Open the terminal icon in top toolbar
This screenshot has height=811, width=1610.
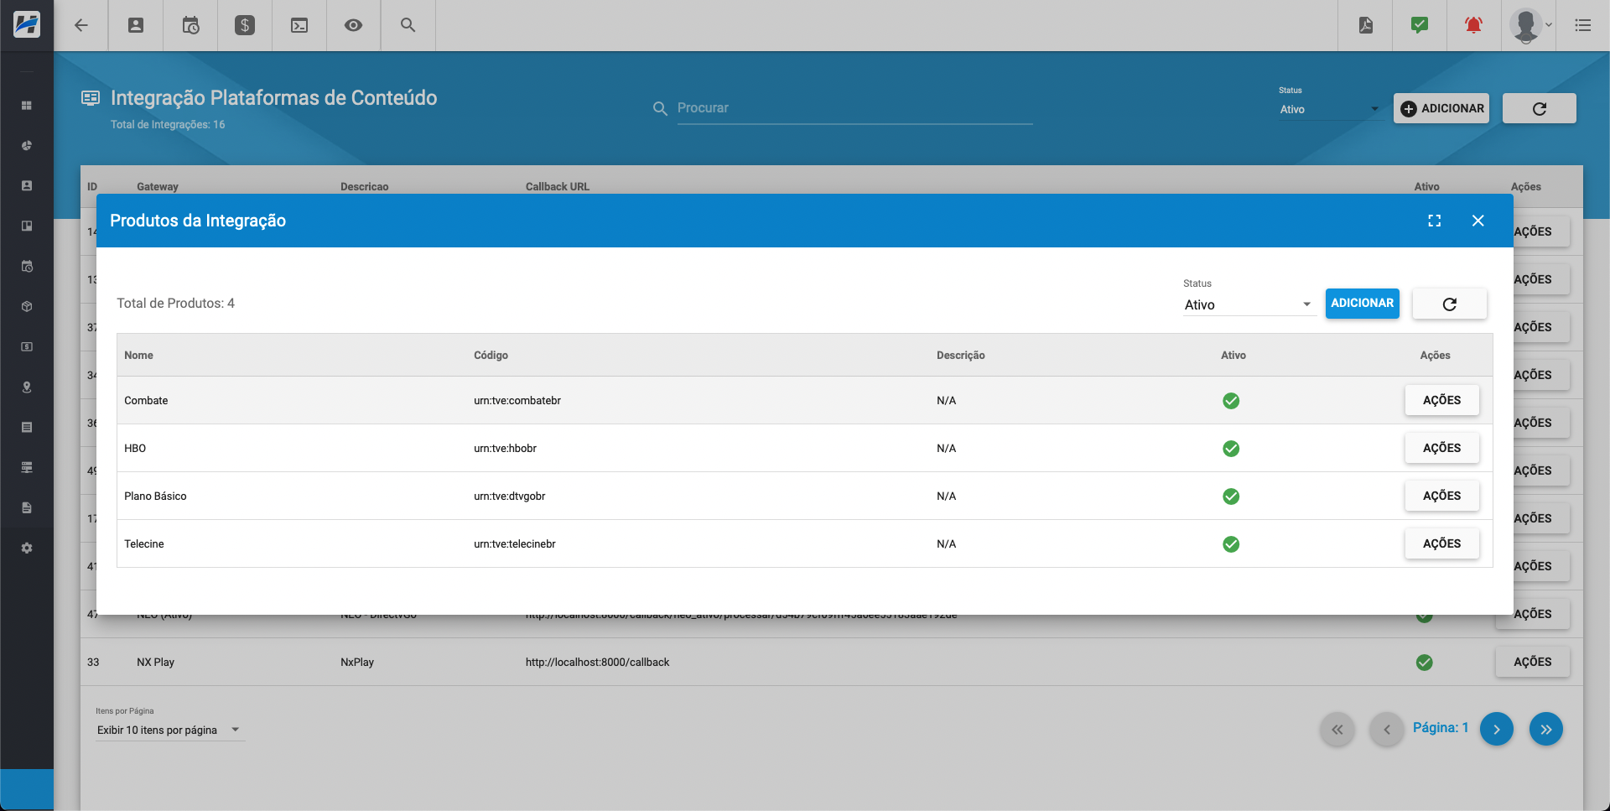[299, 25]
